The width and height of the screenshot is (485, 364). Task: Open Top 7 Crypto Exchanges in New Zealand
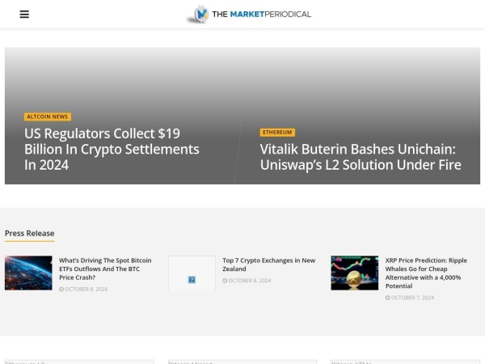click(x=269, y=265)
